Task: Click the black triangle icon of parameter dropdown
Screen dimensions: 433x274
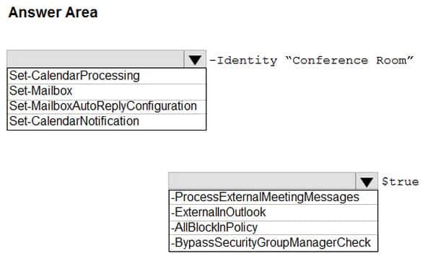Action: [x=367, y=182]
